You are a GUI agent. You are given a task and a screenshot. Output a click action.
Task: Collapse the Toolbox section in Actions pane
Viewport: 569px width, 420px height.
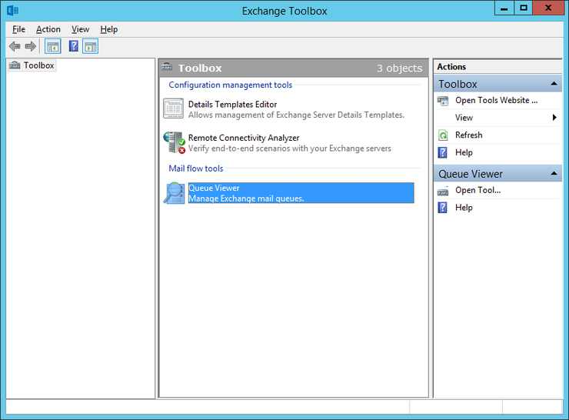point(554,84)
